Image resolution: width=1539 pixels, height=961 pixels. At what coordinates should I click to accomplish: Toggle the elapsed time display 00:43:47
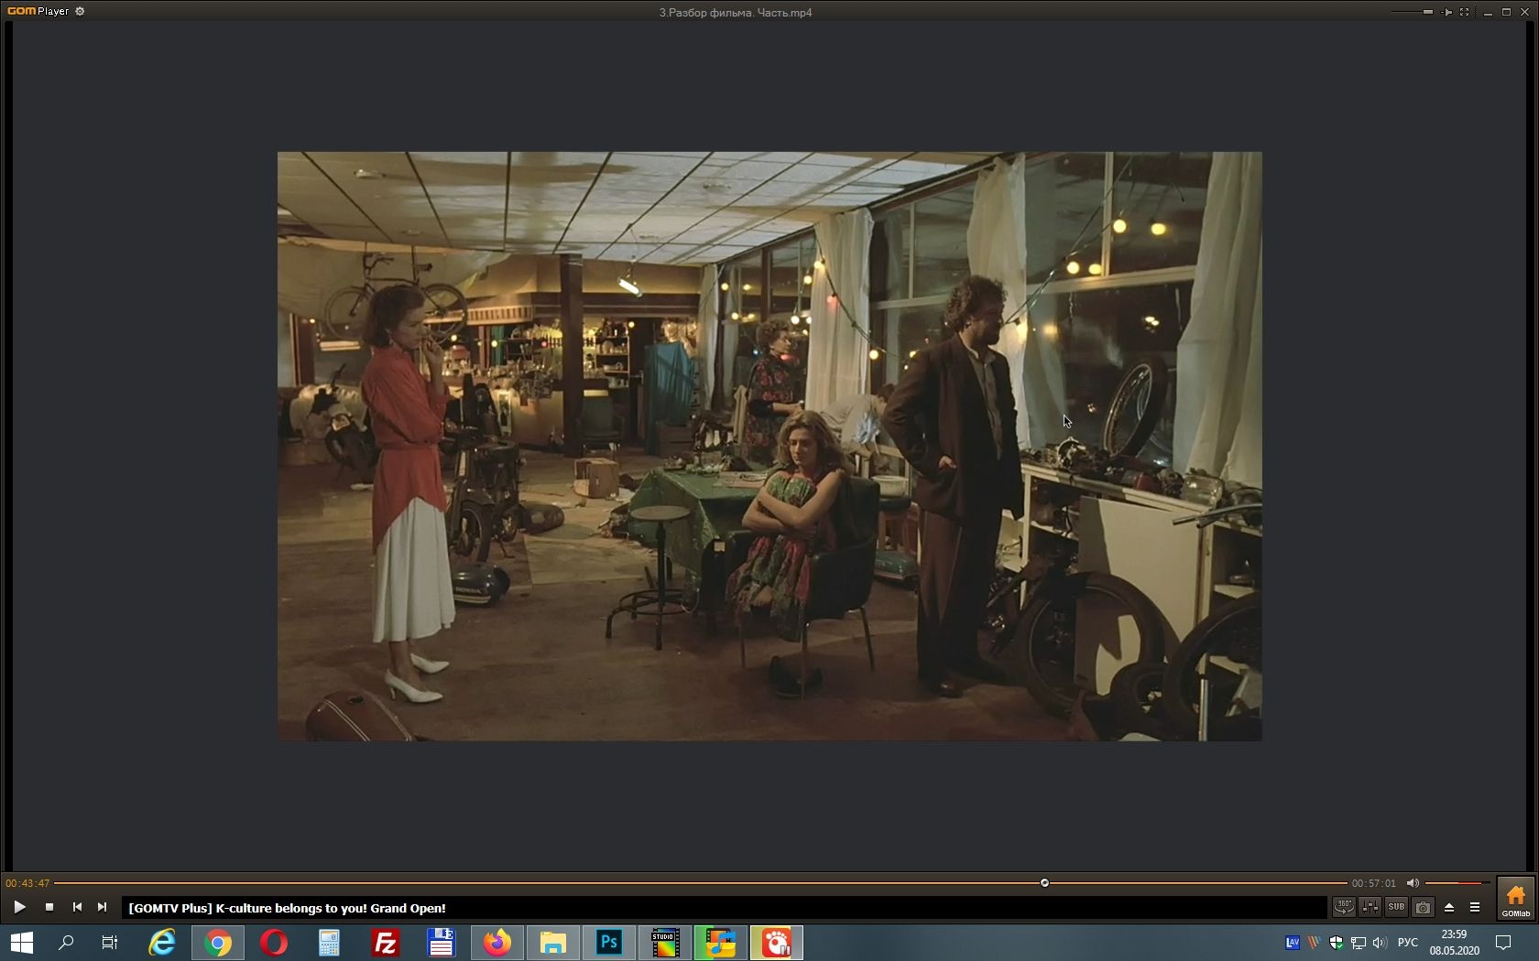(x=27, y=883)
